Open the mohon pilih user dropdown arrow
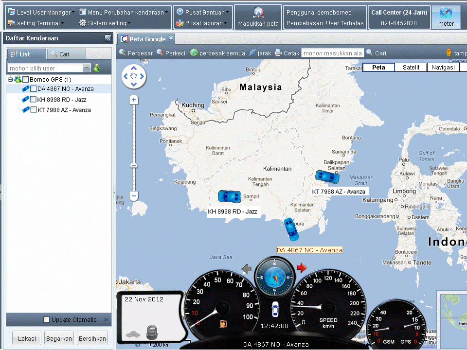Viewport: 467px width, 350px height. 87,68
